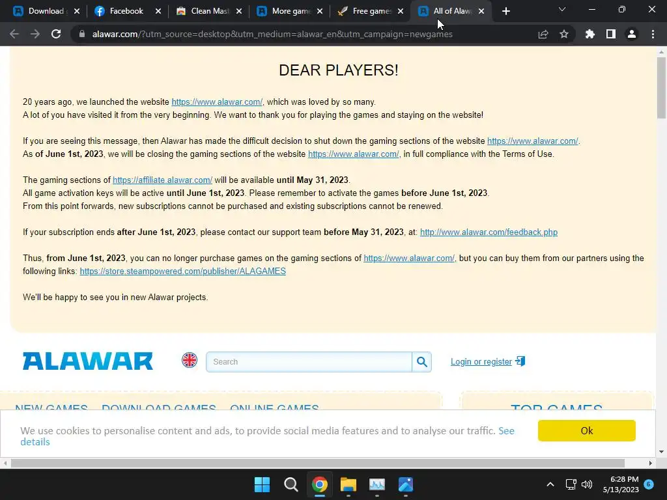Click the volume speaker tray icon

point(587,484)
